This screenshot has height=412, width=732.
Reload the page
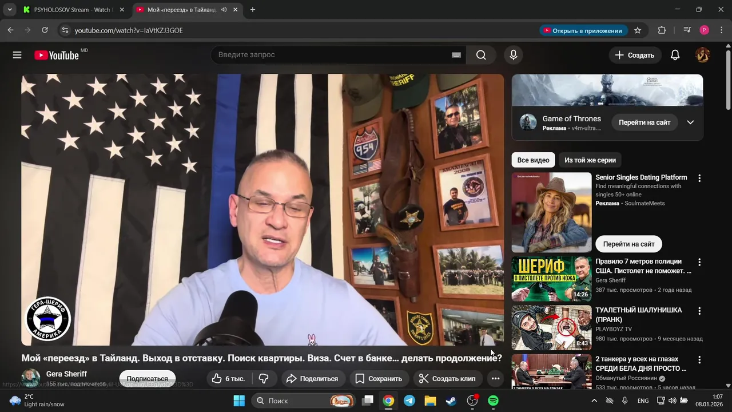click(x=45, y=30)
